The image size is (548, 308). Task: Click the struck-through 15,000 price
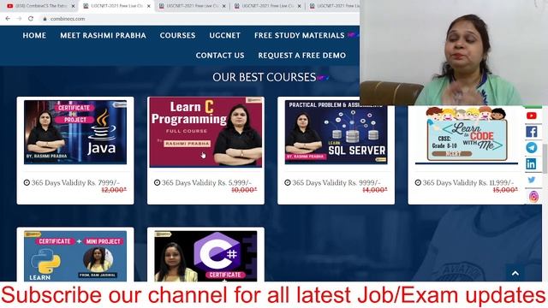505,190
